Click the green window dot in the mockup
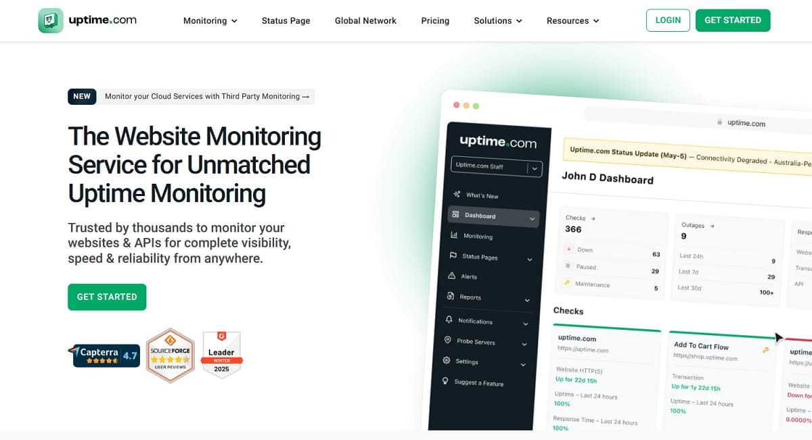The width and height of the screenshot is (812, 440). 476,106
